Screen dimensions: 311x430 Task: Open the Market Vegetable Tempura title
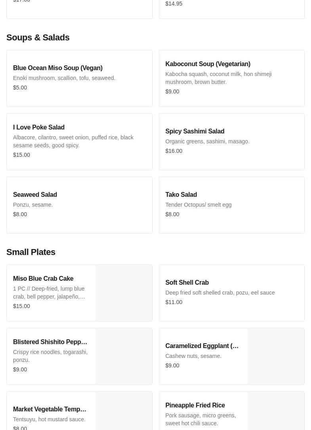point(50,409)
